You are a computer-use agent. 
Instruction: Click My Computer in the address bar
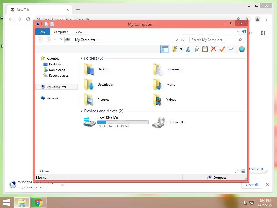point(85,40)
